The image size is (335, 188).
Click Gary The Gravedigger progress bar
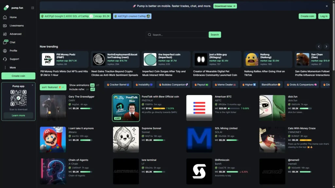tap(86, 108)
